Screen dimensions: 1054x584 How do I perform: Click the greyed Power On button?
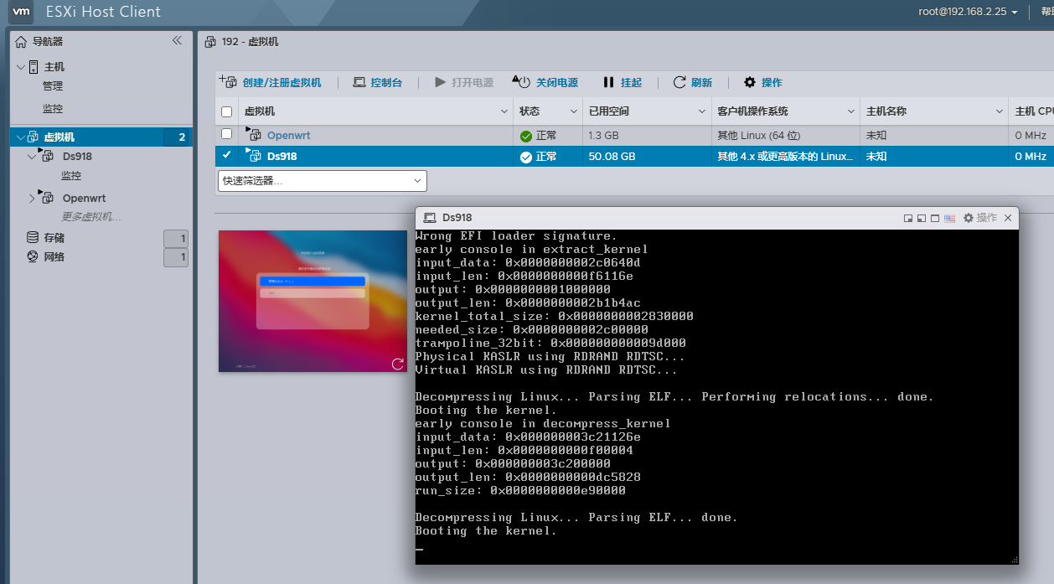click(x=464, y=82)
